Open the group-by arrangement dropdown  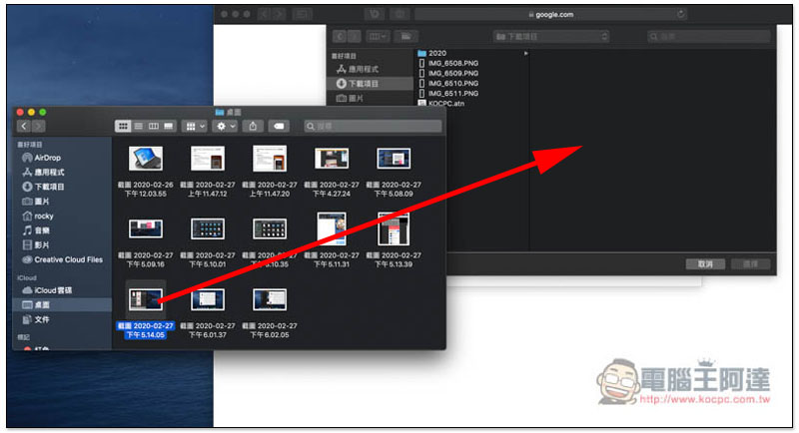(194, 126)
